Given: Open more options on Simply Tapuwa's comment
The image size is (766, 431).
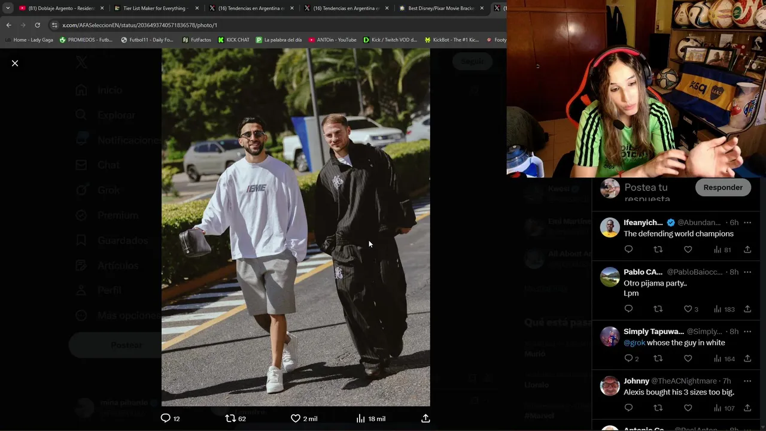Looking at the screenshot, I should click(747, 332).
